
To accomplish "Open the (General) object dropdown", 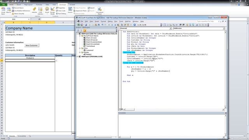I will click(170, 28).
